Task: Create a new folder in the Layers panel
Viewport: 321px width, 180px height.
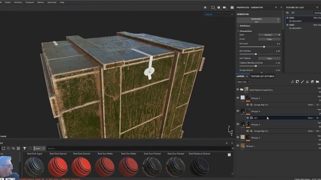Action: click(317, 81)
